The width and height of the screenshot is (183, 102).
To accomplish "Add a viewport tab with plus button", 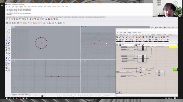I will tap(30, 94).
